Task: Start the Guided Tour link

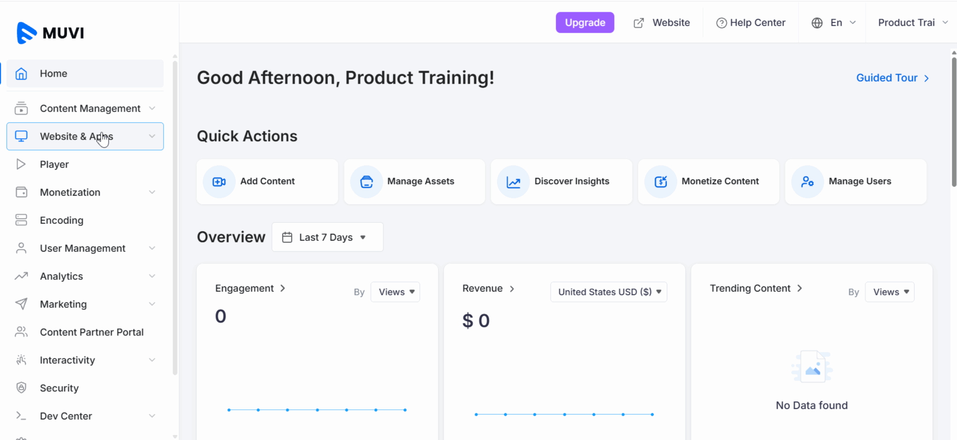Action: pos(892,78)
